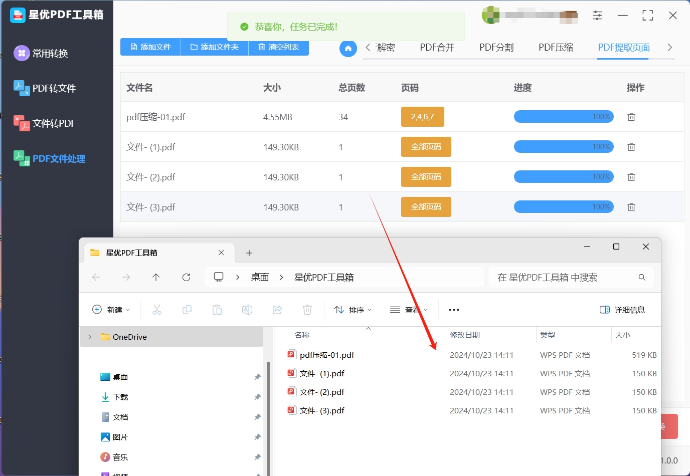Click the 添加文件 button
This screenshot has width=690, height=476.
click(150, 47)
